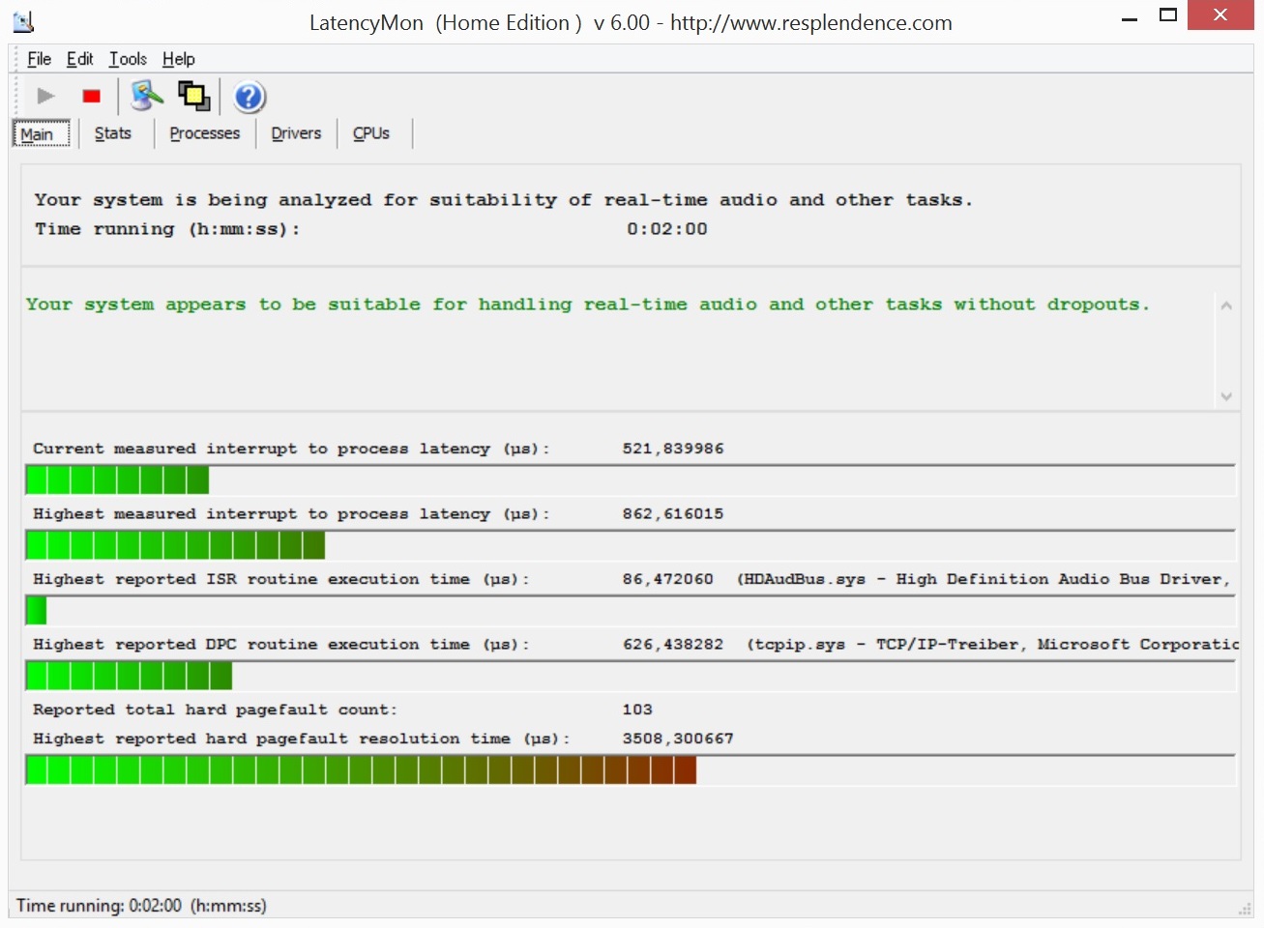The width and height of the screenshot is (1264, 928).
Task: Click scroll down arrow in report message box
Action: coord(1226,396)
